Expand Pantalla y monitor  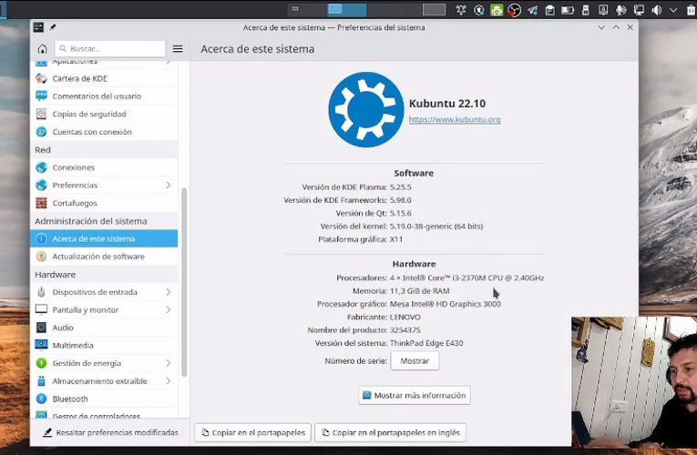168,309
